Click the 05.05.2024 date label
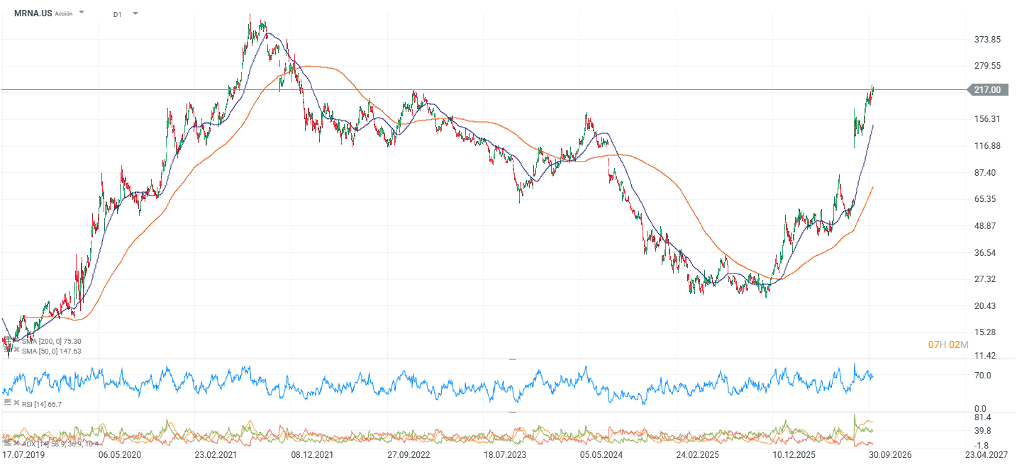 pos(601,454)
